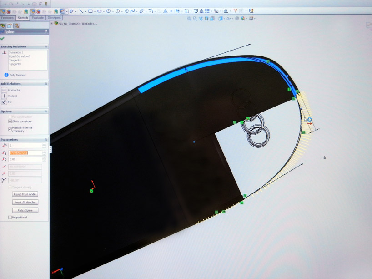
Task: Select the Rectangle sketch tool
Action: coord(90,11)
